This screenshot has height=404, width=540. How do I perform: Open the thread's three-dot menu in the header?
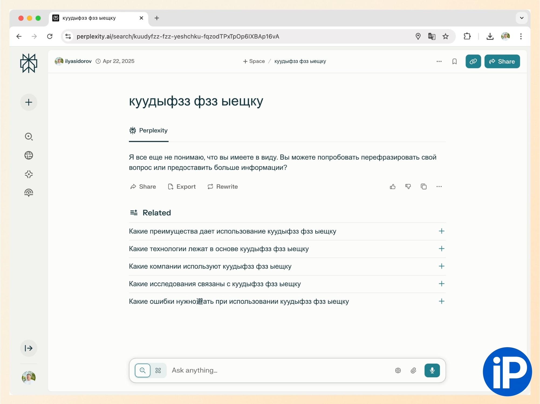pyautogui.click(x=439, y=61)
